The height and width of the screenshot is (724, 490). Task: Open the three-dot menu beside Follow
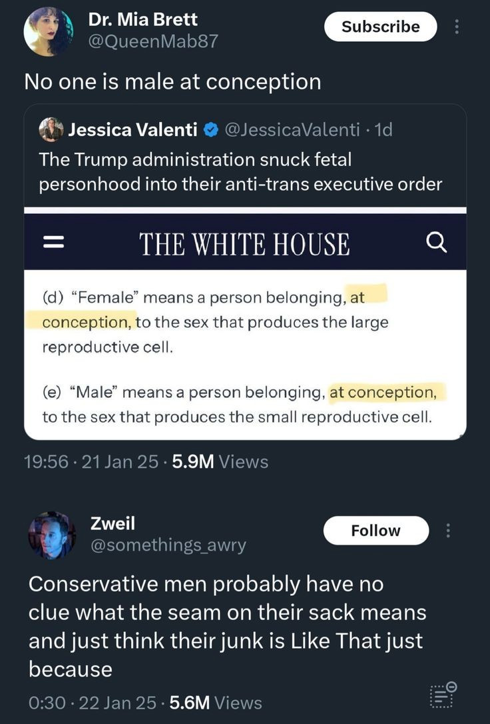coord(447,531)
